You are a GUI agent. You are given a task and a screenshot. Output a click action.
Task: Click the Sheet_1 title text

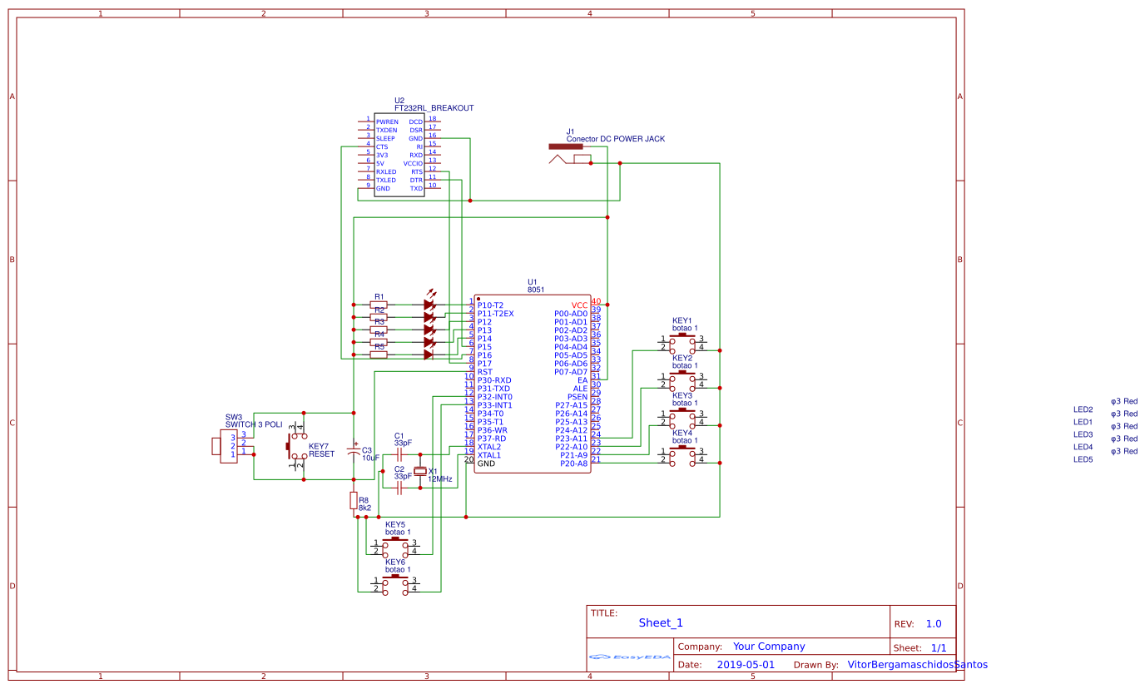click(x=661, y=622)
